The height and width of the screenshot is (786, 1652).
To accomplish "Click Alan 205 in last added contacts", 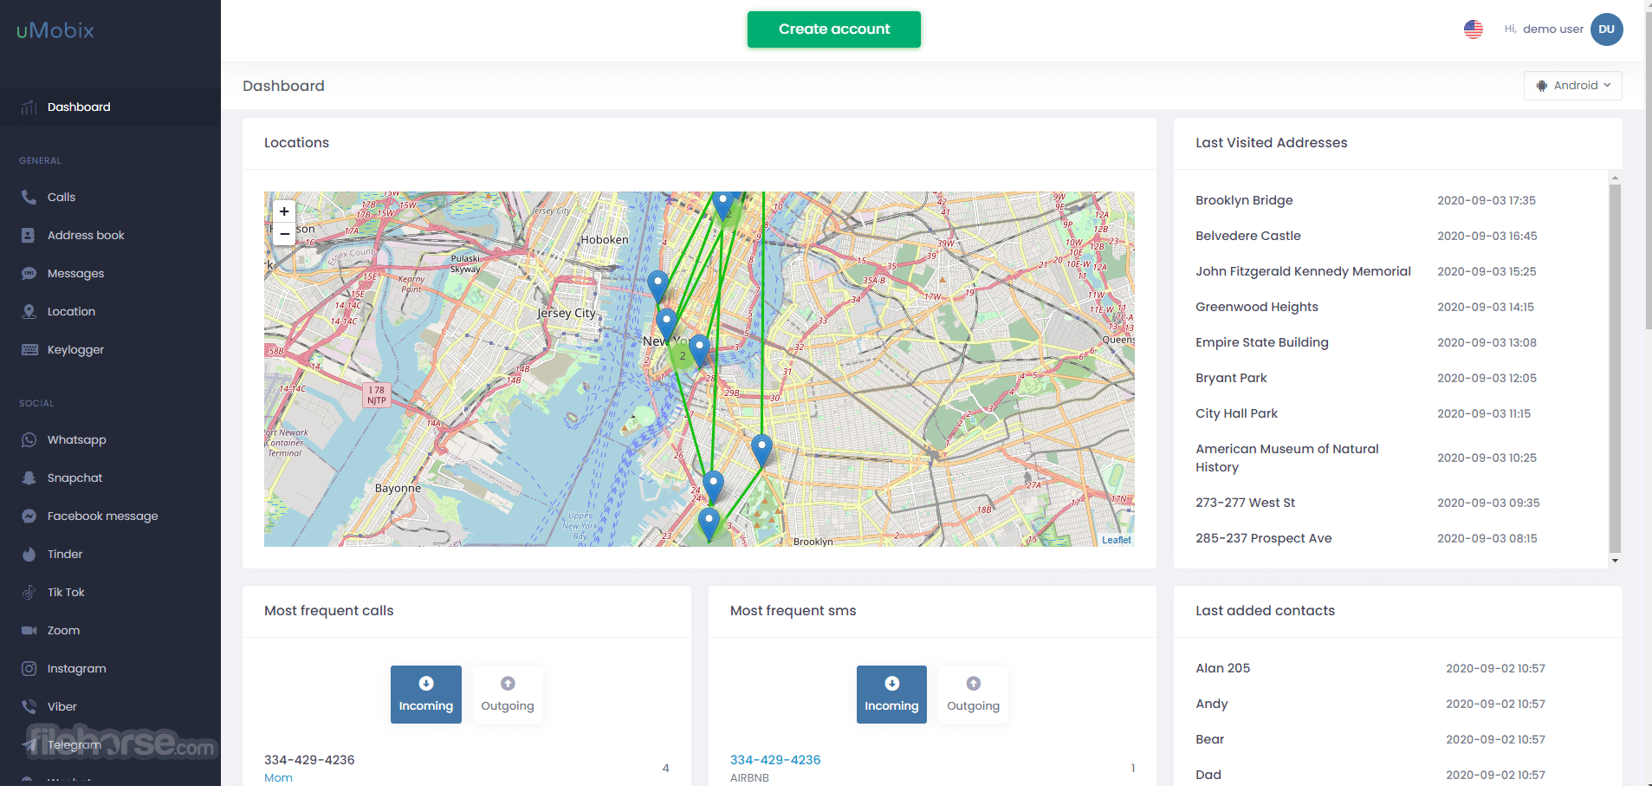I will [1223, 668].
